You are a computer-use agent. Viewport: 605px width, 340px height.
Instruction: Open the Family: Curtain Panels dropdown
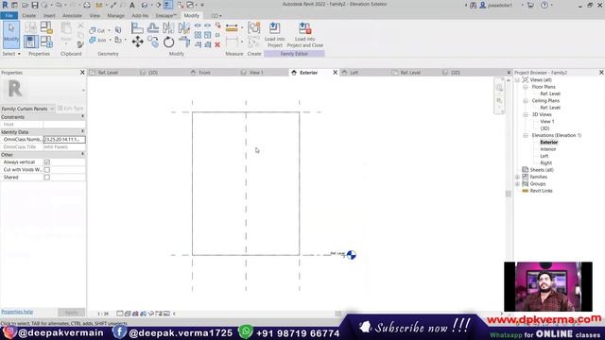pos(27,109)
